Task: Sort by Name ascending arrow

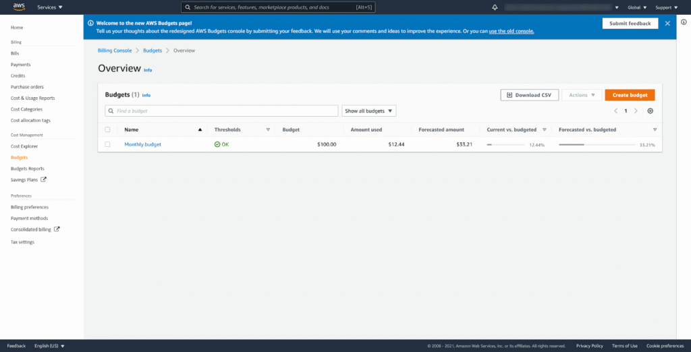Action: coord(200,130)
